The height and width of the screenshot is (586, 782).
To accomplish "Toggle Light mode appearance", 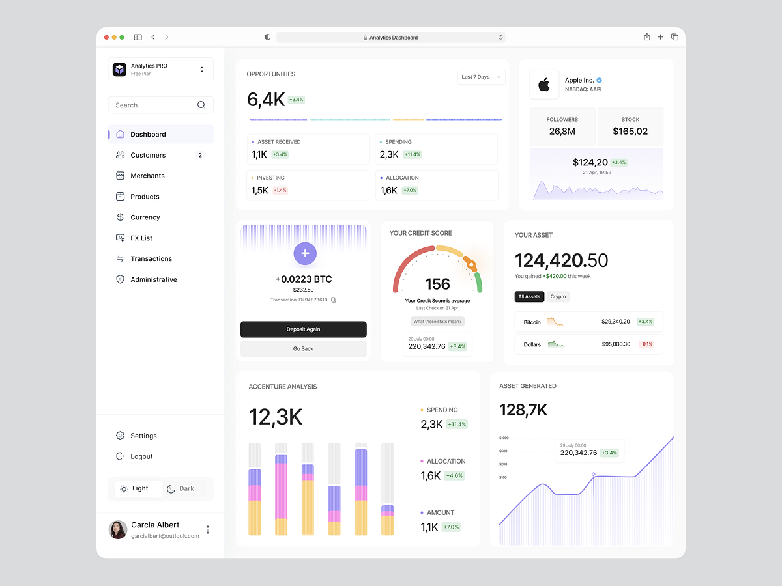I will pyautogui.click(x=138, y=488).
